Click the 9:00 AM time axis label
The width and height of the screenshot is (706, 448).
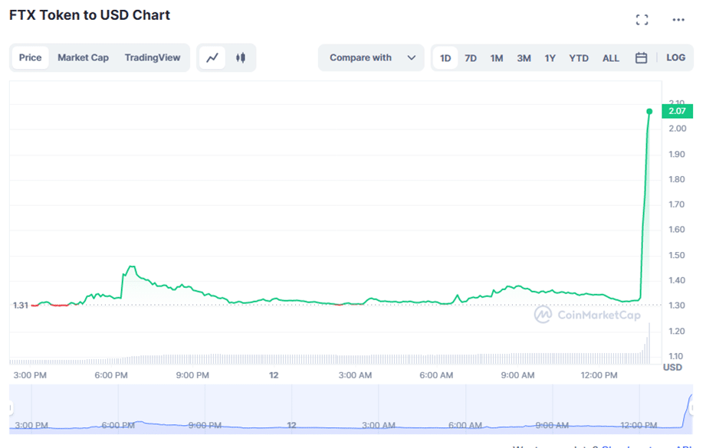517,375
